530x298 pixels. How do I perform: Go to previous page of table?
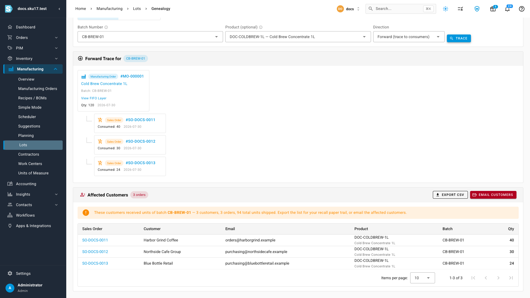tap(486, 278)
